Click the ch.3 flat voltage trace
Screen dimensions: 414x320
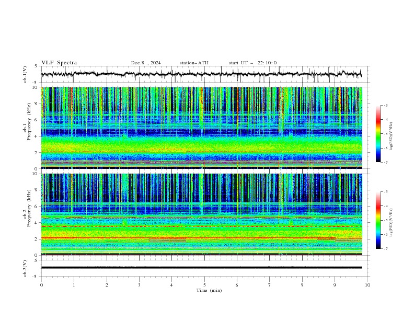tap(201, 268)
